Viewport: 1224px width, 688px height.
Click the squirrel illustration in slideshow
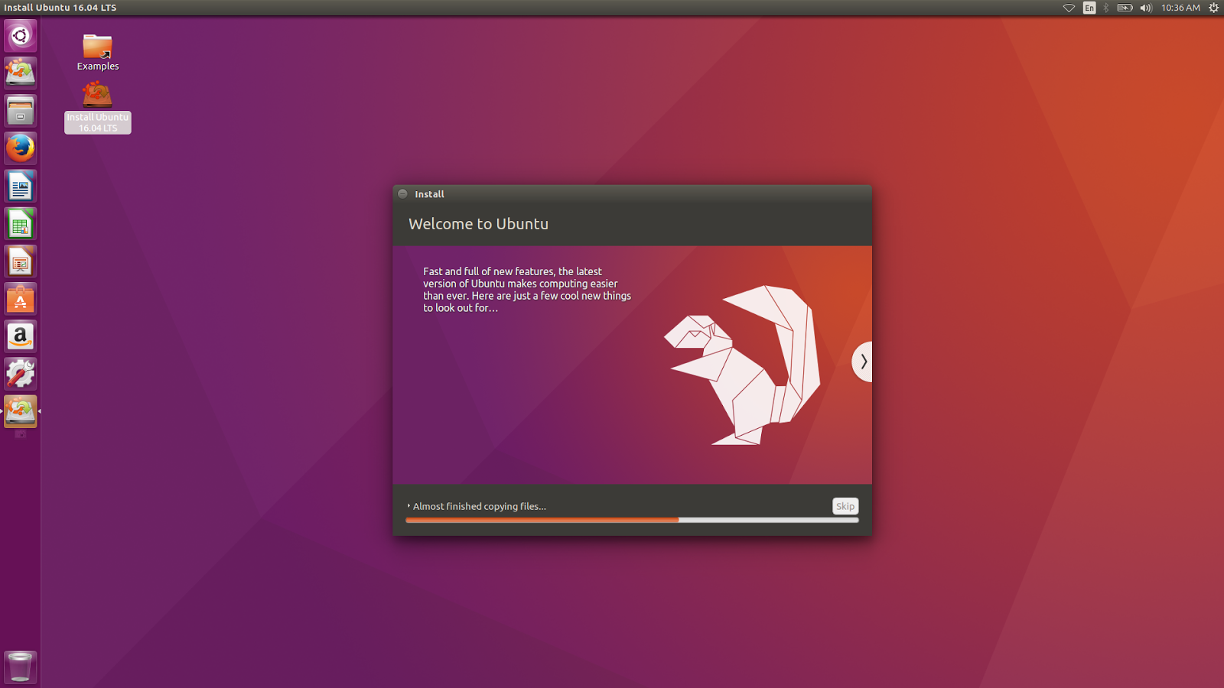(742, 365)
